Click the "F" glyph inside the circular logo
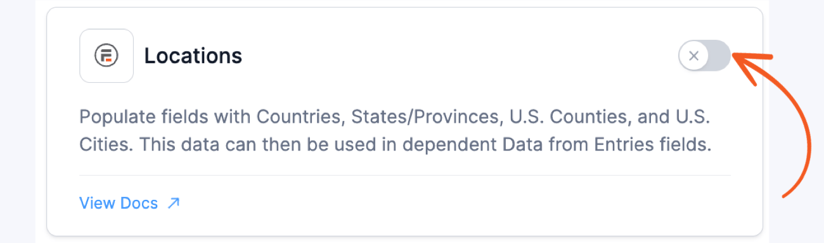 click(106, 56)
